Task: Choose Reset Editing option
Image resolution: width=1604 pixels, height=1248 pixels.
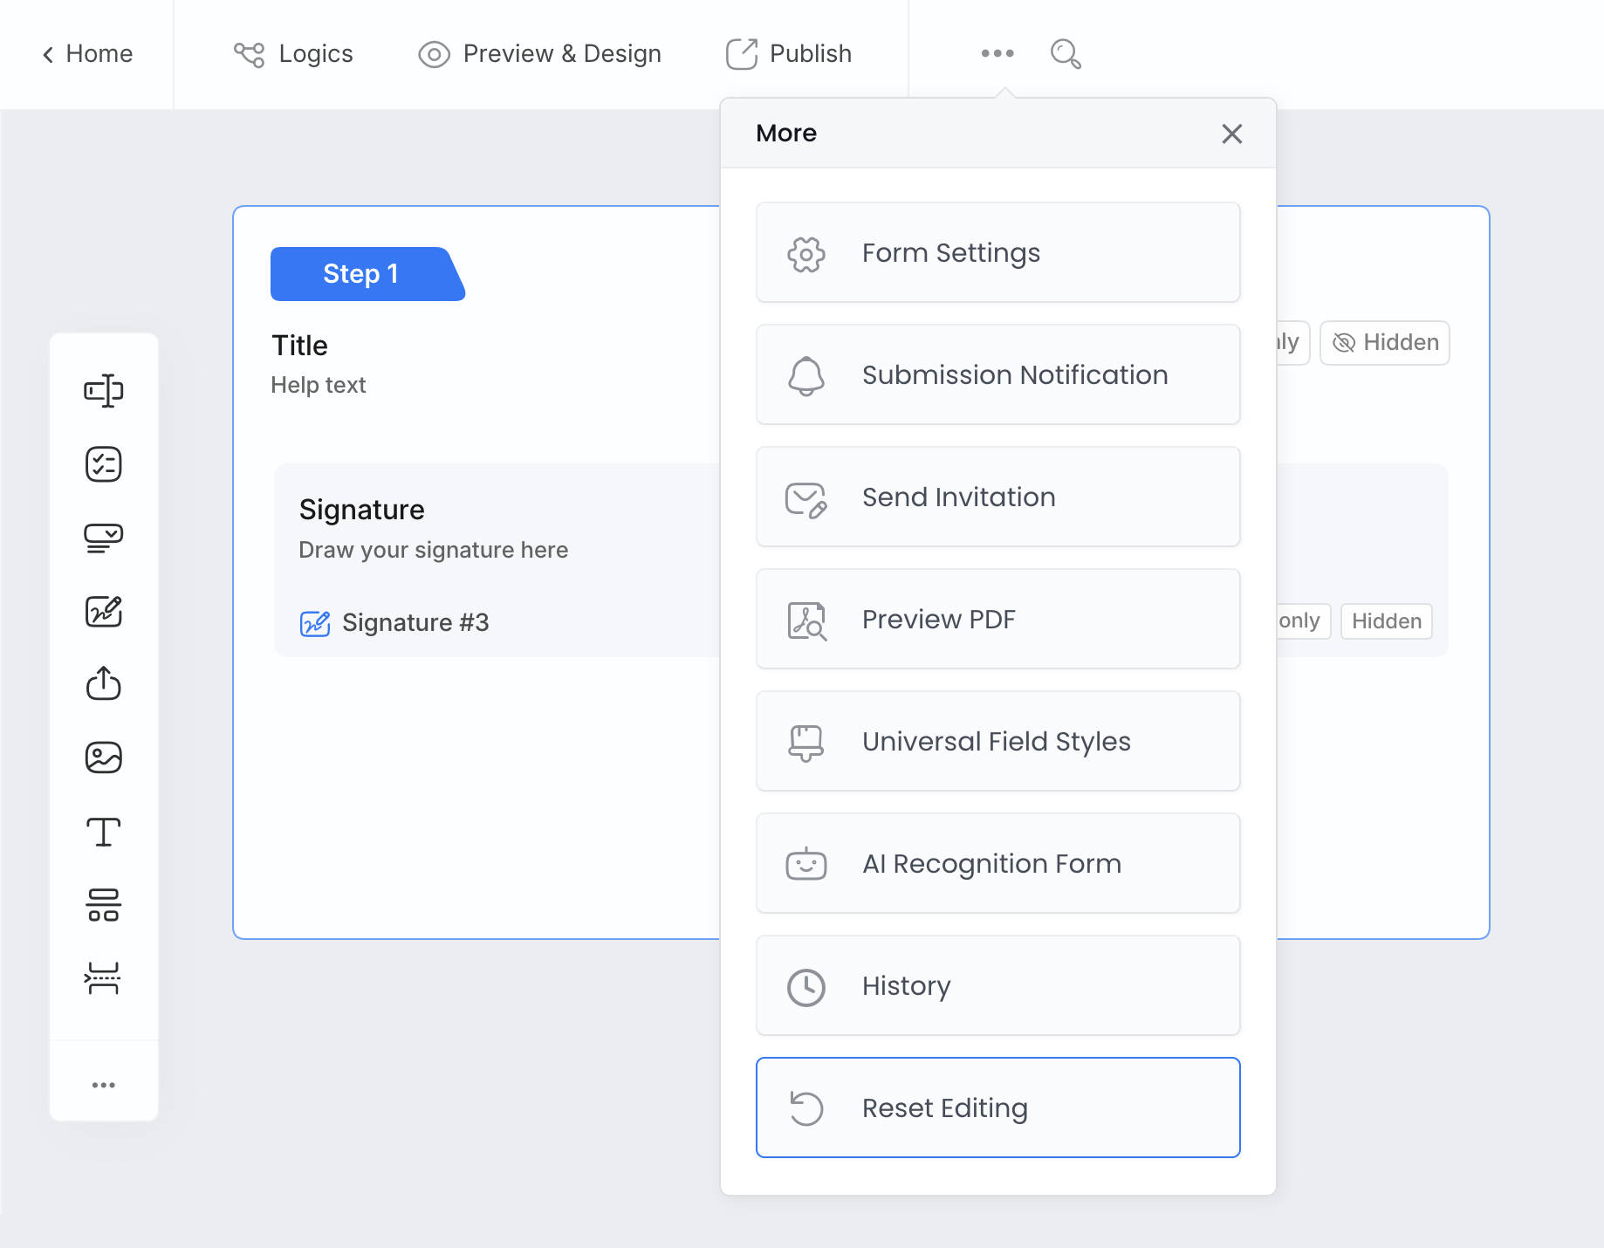Action: 997,1108
